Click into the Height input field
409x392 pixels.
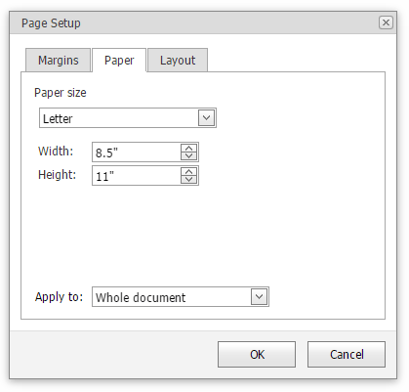click(136, 176)
